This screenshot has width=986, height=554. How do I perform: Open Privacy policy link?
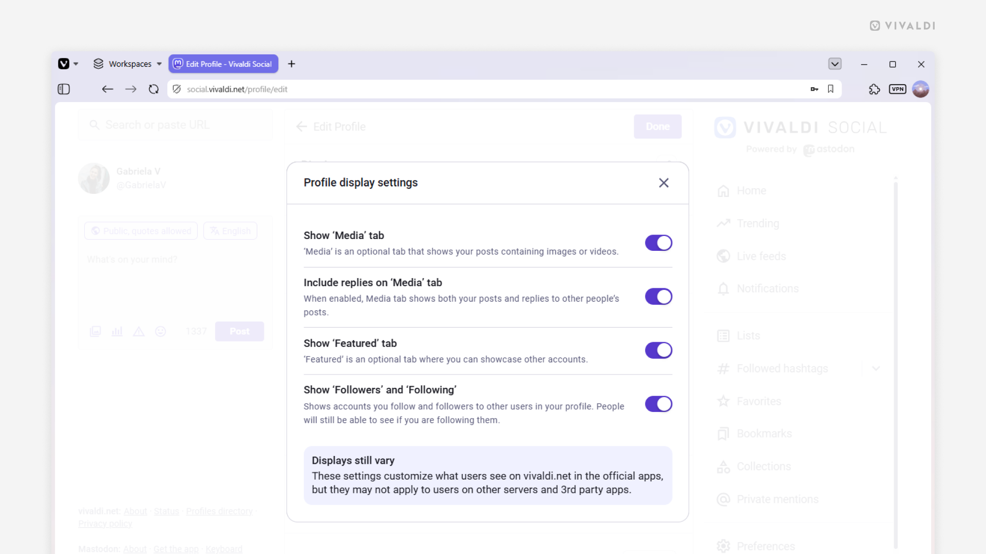(x=105, y=524)
